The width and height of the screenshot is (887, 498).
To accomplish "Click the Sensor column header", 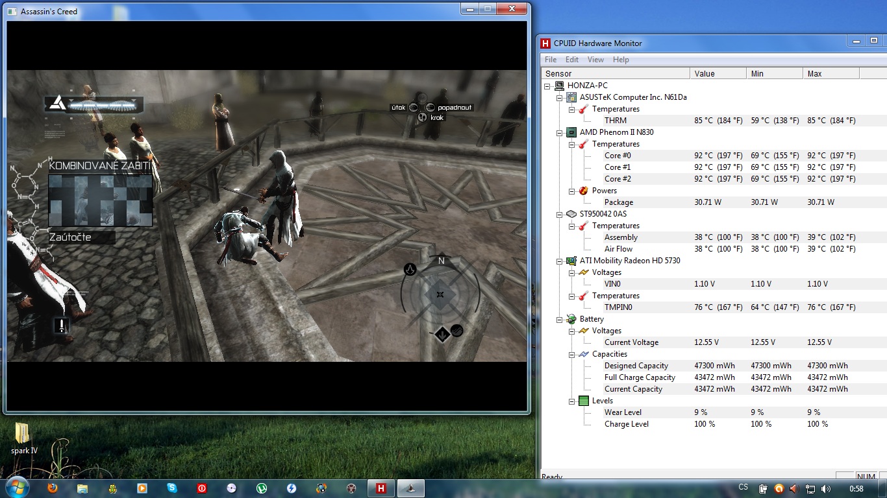I will 616,74.
